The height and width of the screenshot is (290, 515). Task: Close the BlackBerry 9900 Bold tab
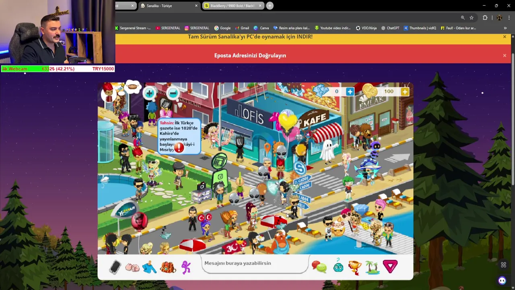[260, 6]
